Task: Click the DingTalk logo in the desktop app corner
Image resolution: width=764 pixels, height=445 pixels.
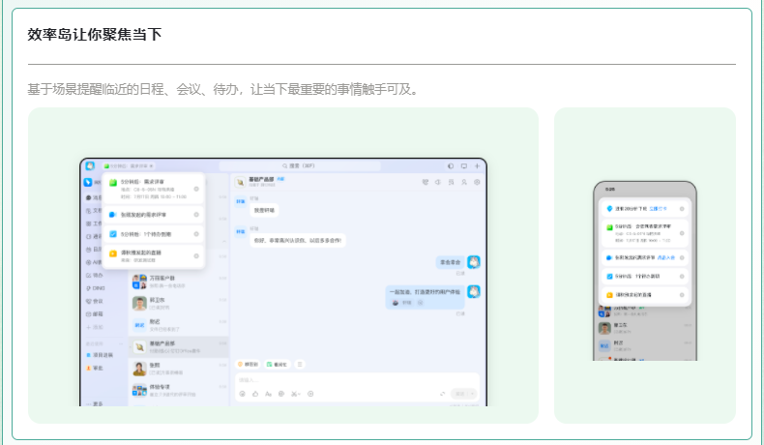Action: point(89,166)
